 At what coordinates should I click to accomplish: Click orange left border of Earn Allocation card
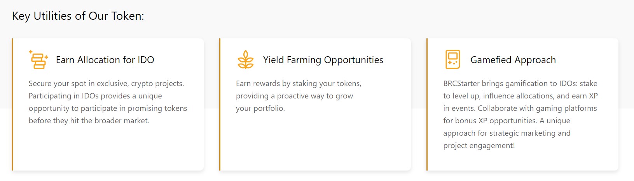click(13, 104)
